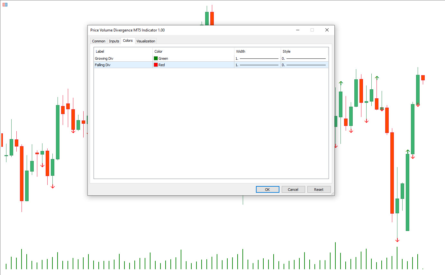Open the Visualization tab

[146, 41]
